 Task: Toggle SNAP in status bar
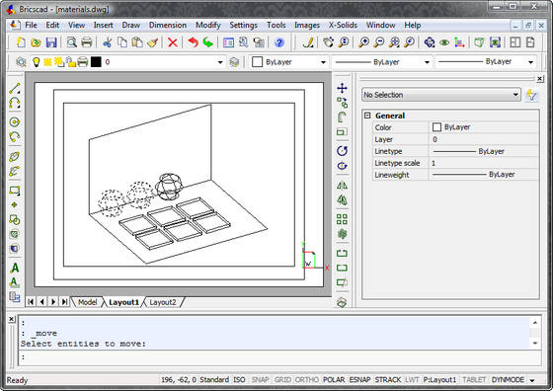pos(261,380)
